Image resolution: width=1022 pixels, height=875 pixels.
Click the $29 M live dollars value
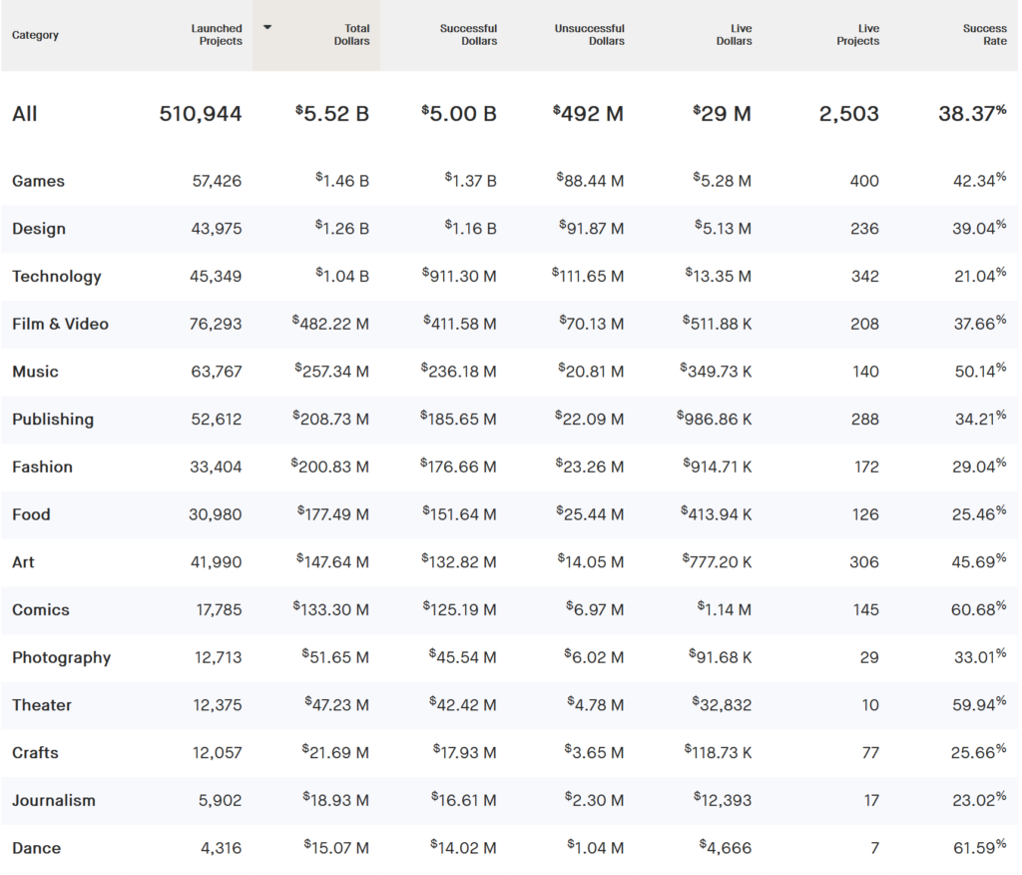pyautogui.click(x=723, y=114)
